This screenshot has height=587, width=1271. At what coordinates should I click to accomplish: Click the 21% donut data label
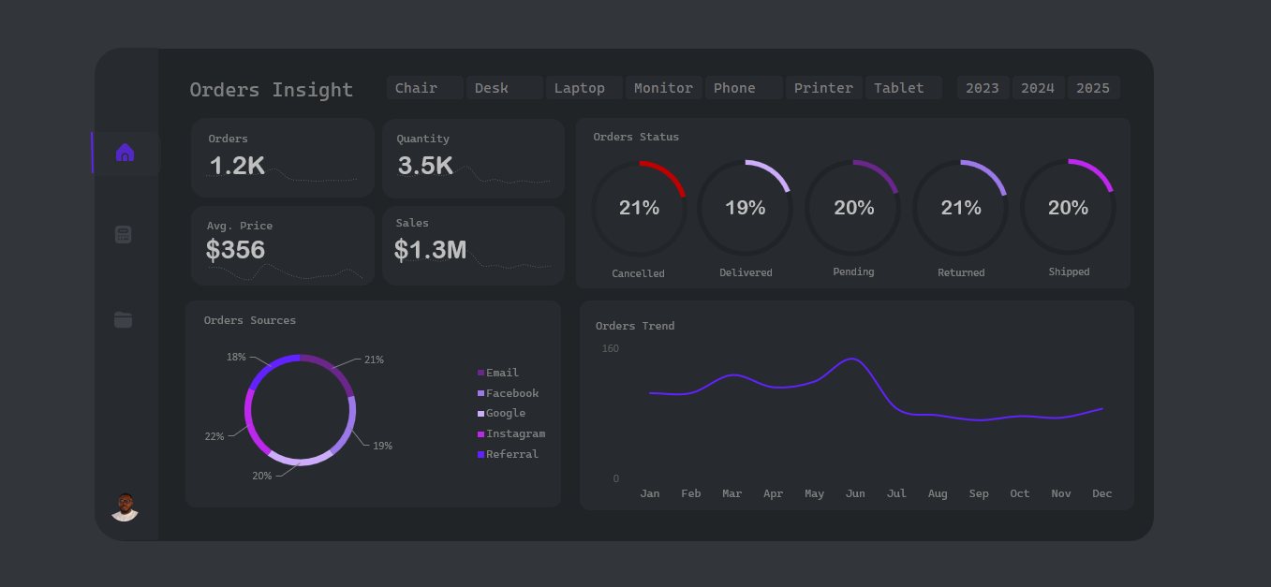(374, 360)
